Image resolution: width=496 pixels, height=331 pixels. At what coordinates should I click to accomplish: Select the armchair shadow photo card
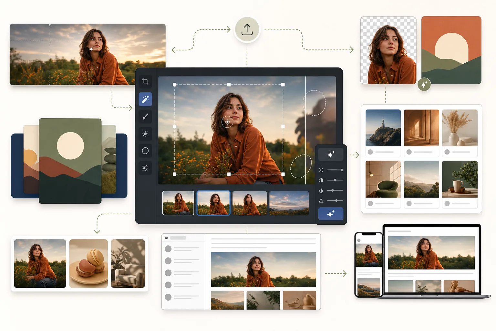click(128, 263)
